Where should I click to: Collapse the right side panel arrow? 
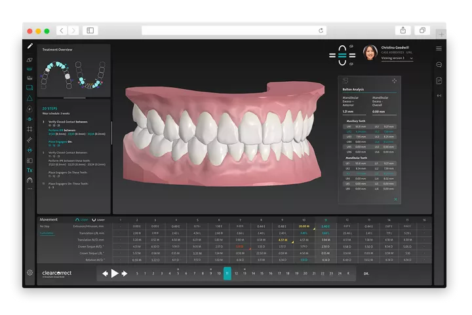coord(439,96)
